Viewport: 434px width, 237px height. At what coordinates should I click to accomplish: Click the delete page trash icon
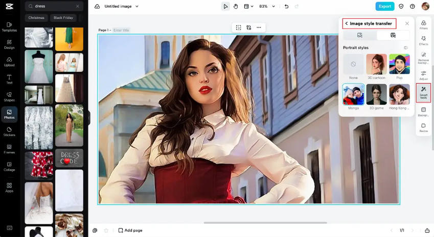(106, 230)
